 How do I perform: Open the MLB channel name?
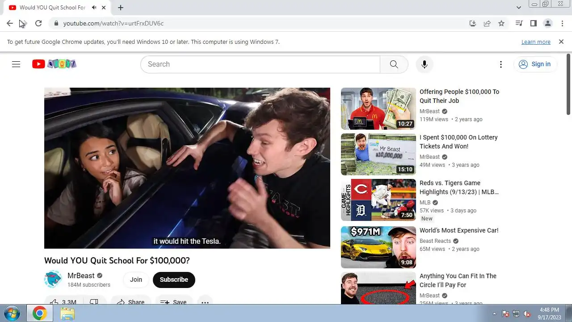pos(425,203)
